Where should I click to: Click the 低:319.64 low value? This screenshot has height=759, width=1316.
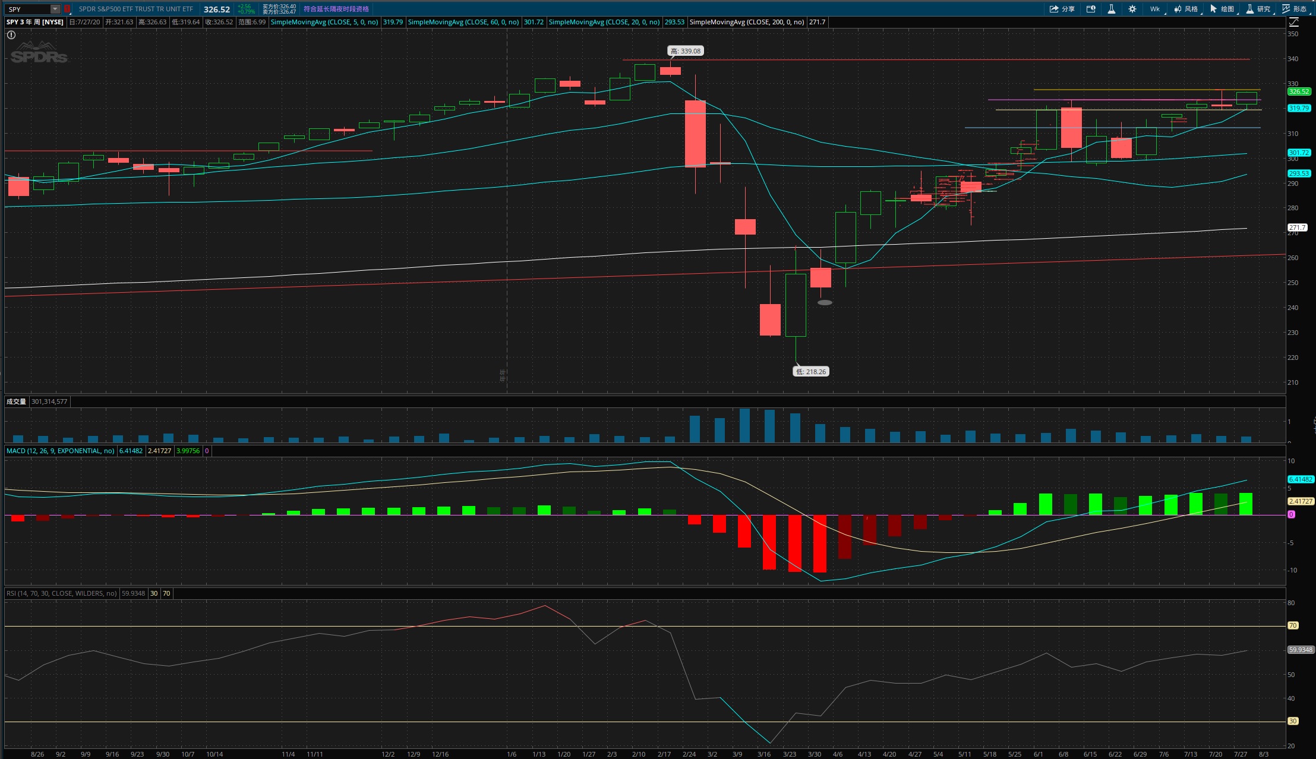click(x=186, y=22)
